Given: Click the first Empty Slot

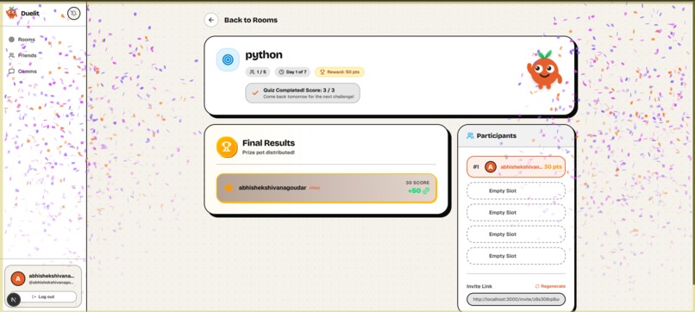Looking at the screenshot, I should 516,191.
